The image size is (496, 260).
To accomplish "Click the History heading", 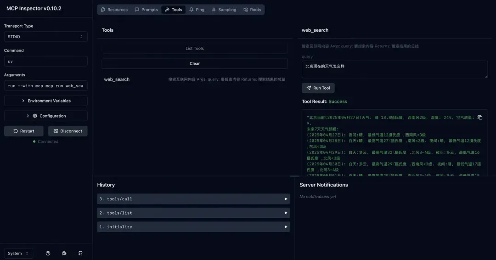I will coord(106,185).
